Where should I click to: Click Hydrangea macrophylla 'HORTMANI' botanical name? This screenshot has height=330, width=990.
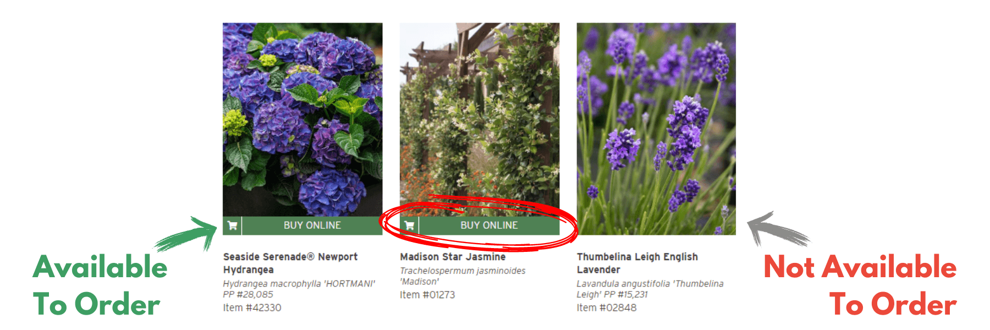299,284
